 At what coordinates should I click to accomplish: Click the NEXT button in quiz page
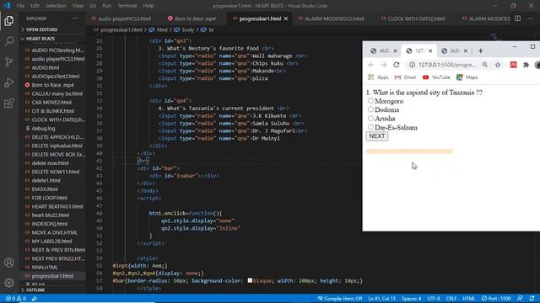pyautogui.click(x=377, y=136)
